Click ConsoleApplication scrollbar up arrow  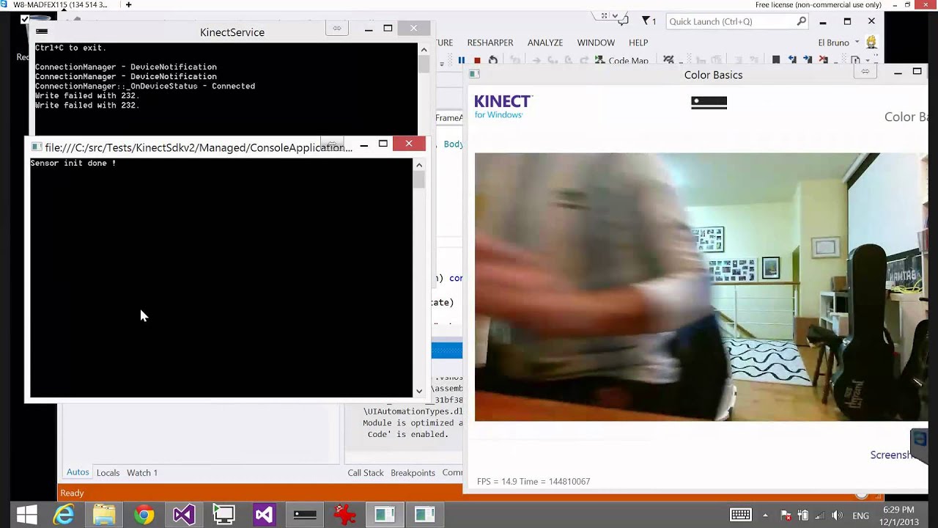419,165
